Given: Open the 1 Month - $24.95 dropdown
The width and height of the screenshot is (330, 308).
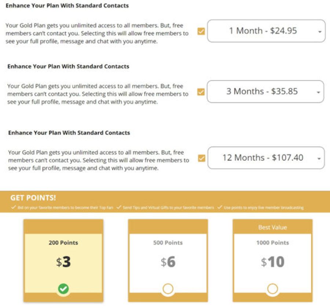Looking at the screenshot, I should coord(266,31).
